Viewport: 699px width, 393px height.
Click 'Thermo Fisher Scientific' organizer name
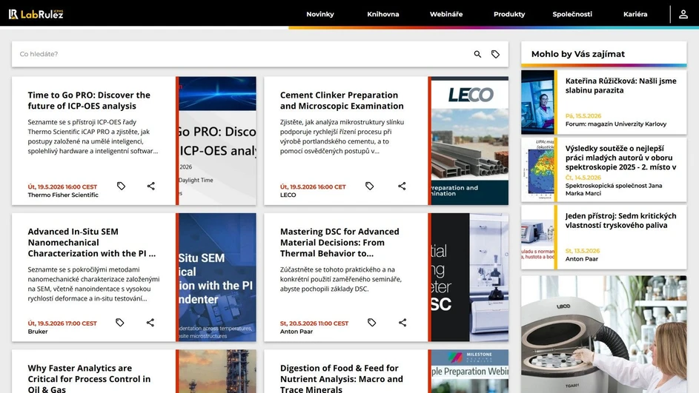(x=63, y=195)
